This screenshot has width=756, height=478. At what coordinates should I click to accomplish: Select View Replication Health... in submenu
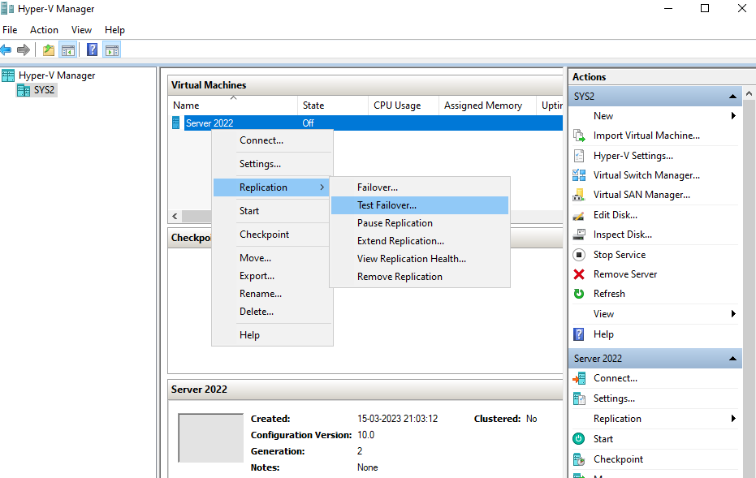coord(420,259)
